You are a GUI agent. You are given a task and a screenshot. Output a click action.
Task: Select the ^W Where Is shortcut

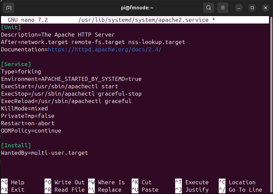[107, 182]
